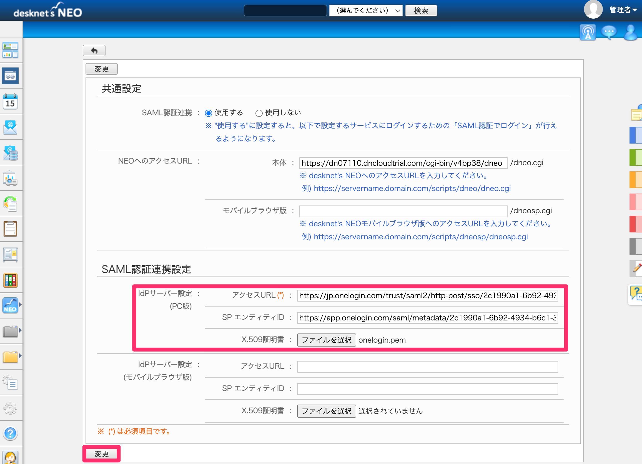Open the web mail envelope icon
Viewport: 642px width, 464px height.
(11, 127)
